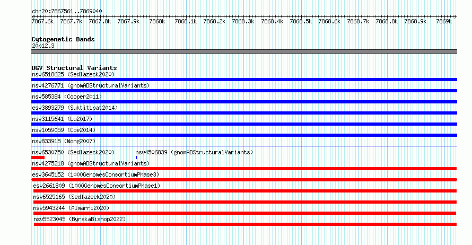Click the nsv833915 (Wong2007) label

pyautogui.click(x=64, y=141)
